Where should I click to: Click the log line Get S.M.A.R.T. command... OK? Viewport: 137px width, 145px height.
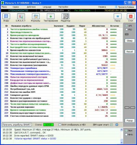click(30, 133)
